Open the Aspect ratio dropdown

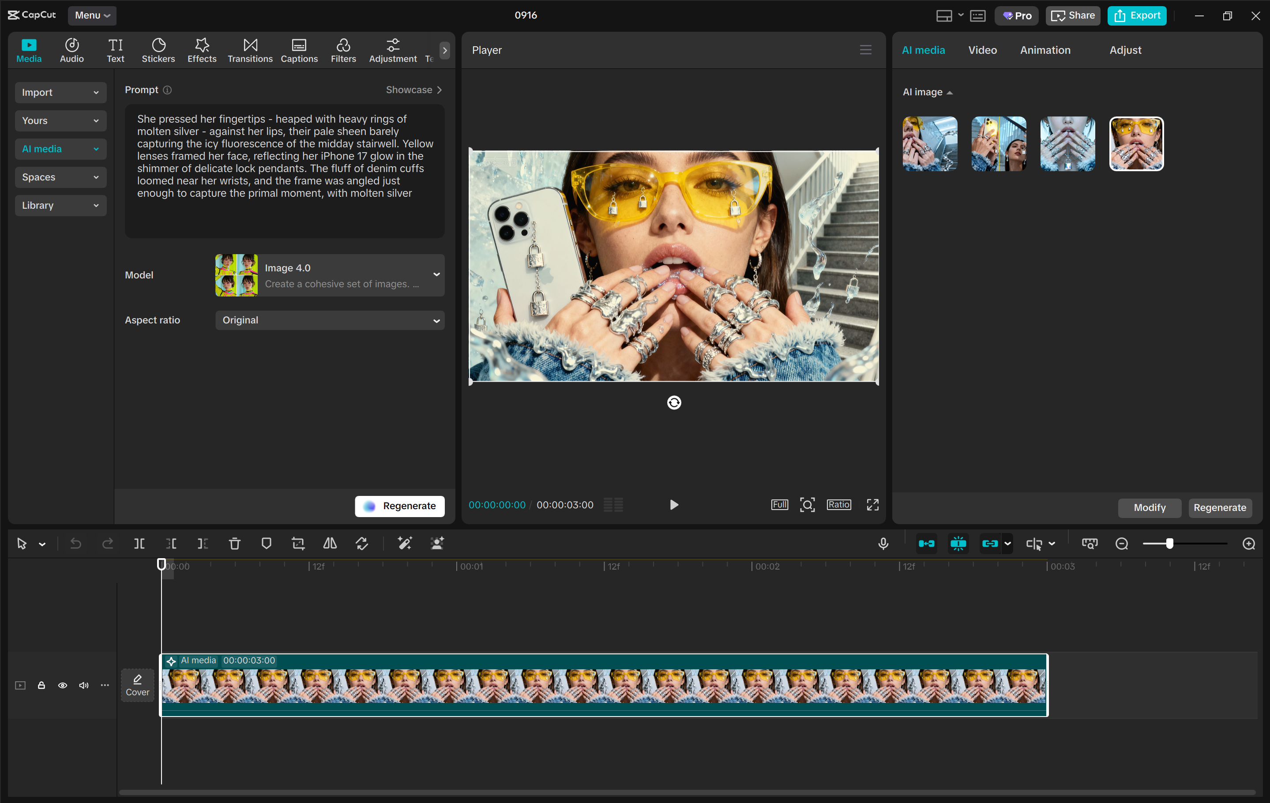(x=330, y=320)
